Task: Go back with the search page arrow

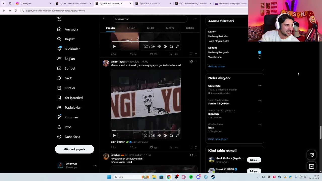Action: tap(104, 19)
